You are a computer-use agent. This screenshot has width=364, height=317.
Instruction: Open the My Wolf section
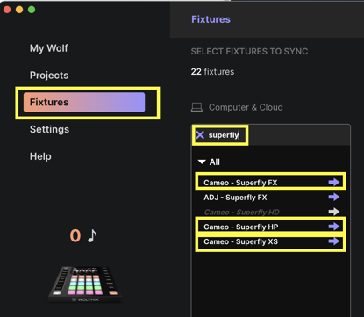pyautogui.click(x=49, y=48)
